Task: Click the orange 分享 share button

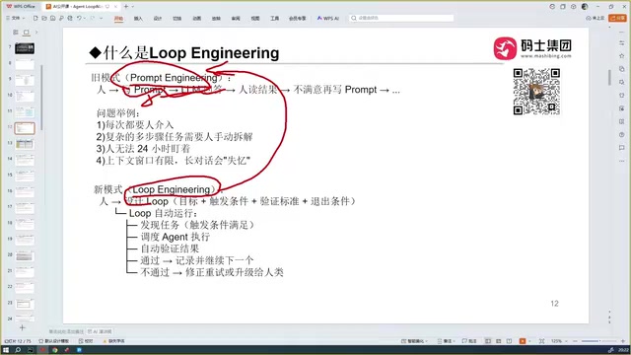Action: (x=618, y=18)
